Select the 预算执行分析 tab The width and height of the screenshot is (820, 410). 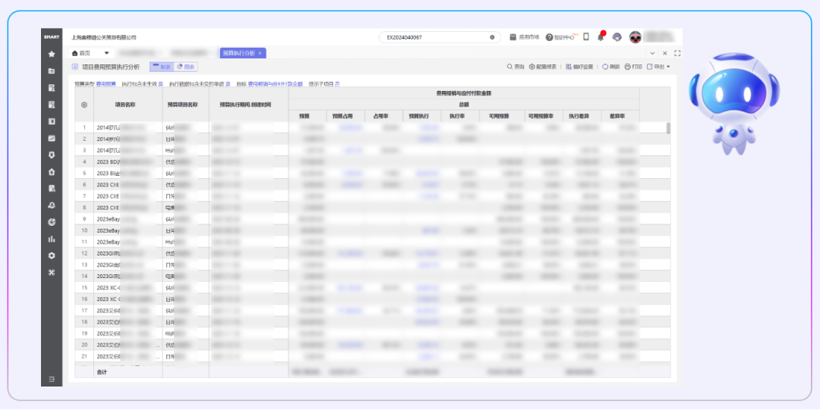[x=238, y=53]
